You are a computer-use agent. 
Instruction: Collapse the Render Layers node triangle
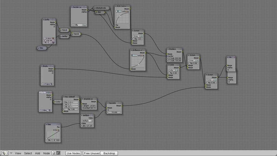point(72,7)
